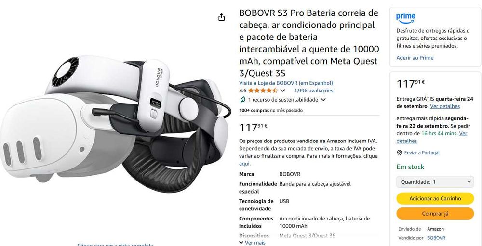
Task: Click the share icon above product image
Action: coord(221,17)
